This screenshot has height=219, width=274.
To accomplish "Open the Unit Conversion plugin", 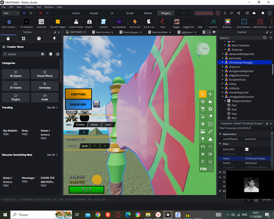I will [x=244, y=24].
